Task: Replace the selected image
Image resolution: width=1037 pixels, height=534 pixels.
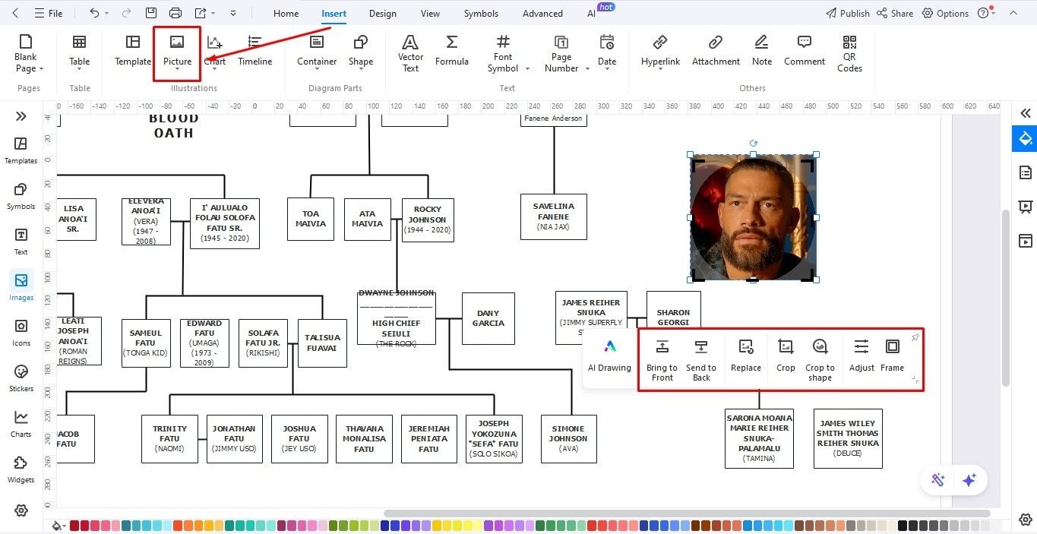Action: click(x=745, y=357)
